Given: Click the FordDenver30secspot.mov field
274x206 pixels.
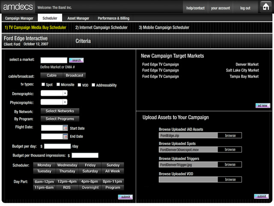Looking at the screenshot, I should coord(188,149).
